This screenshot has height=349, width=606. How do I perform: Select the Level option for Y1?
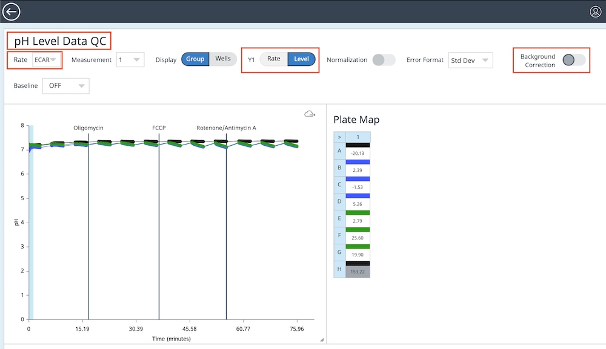[301, 59]
